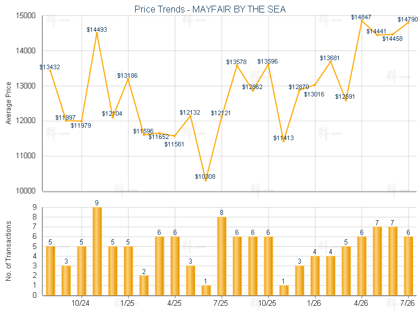420x312 pixels.
Task: Click the 15000 y-axis tick label
Action: coord(26,15)
